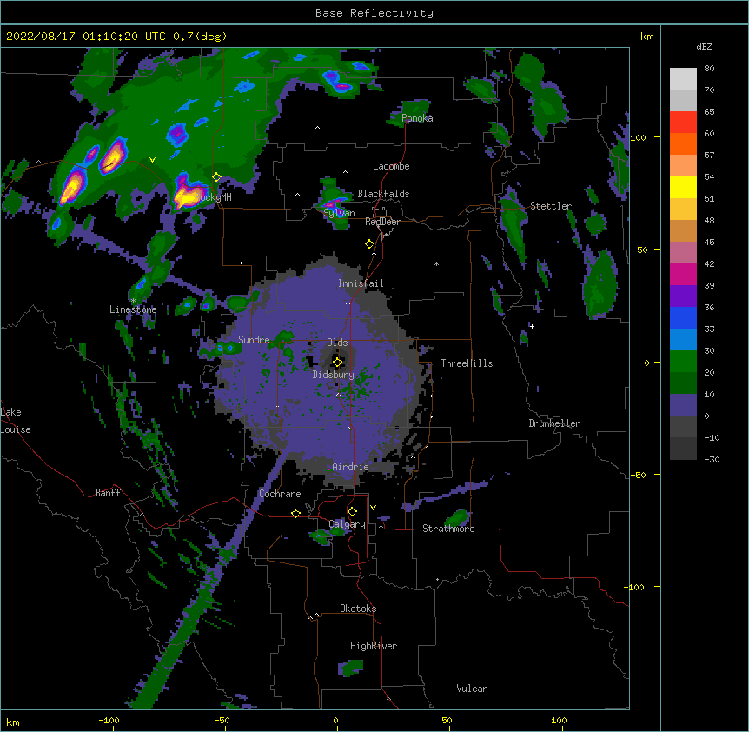Click the Base_Reflectivity title

(x=374, y=13)
